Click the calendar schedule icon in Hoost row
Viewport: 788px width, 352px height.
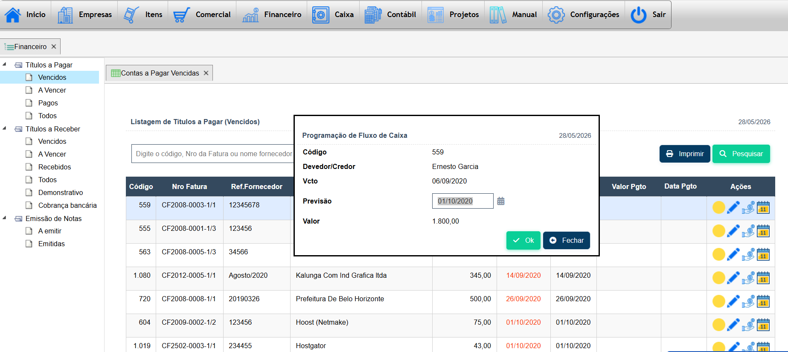(763, 325)
